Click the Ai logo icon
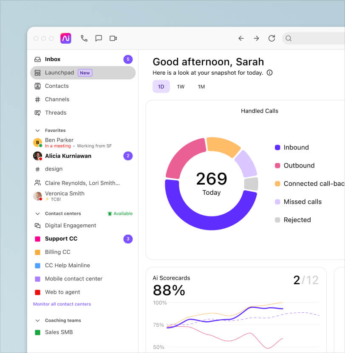345x353 pixels. 66,38
